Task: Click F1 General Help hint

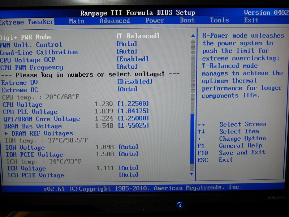Action: pyautogui.click(x=230, y=146)
